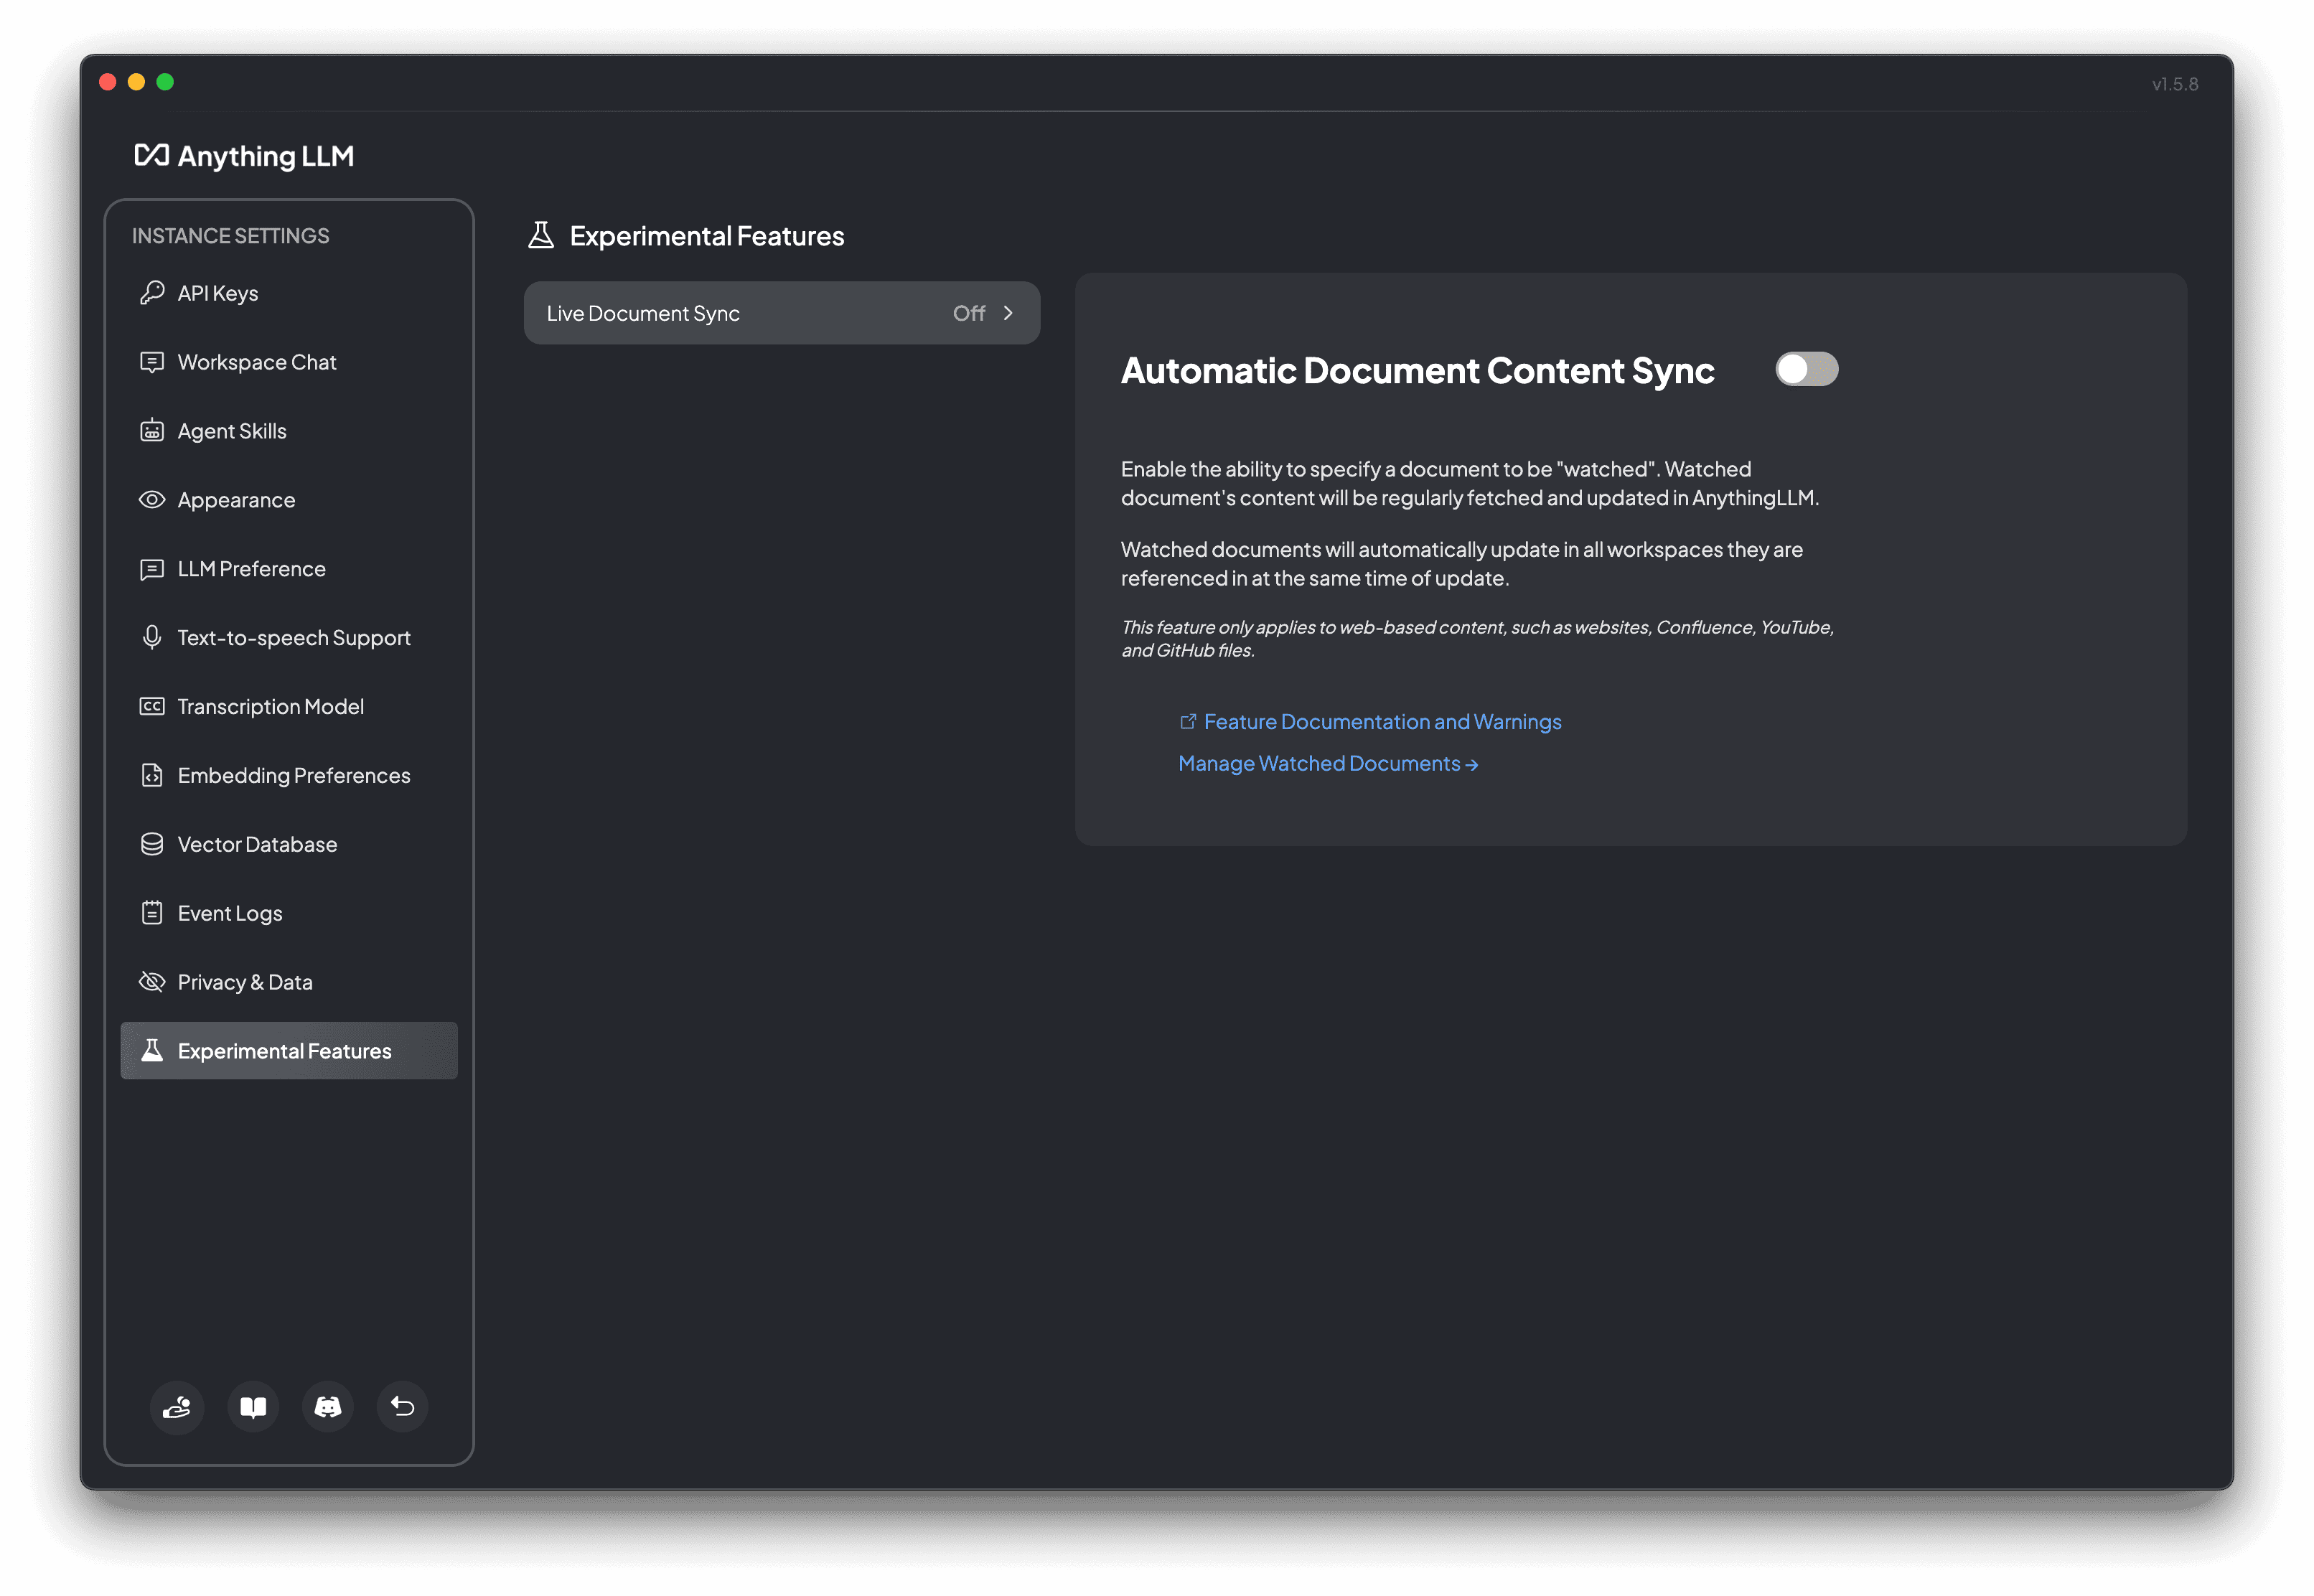This screenshot has height=1596, width=2314.
Task: Click the return arrow at sidebar bottom
Action: (402, 1407)
